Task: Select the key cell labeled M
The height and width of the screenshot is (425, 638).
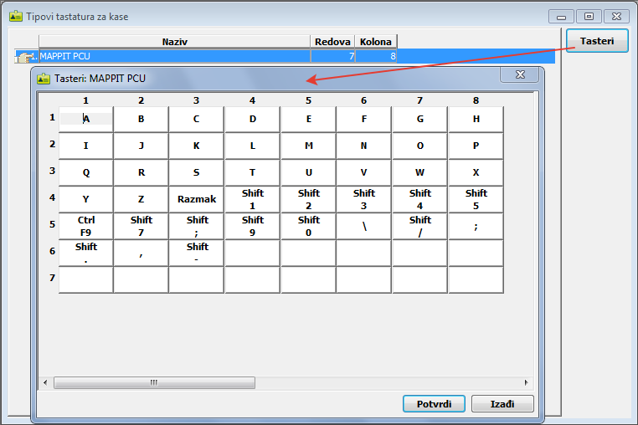Action: coord(308,146)
